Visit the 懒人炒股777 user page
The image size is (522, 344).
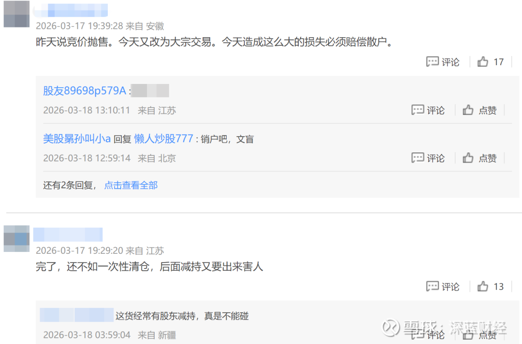point(163,138)
